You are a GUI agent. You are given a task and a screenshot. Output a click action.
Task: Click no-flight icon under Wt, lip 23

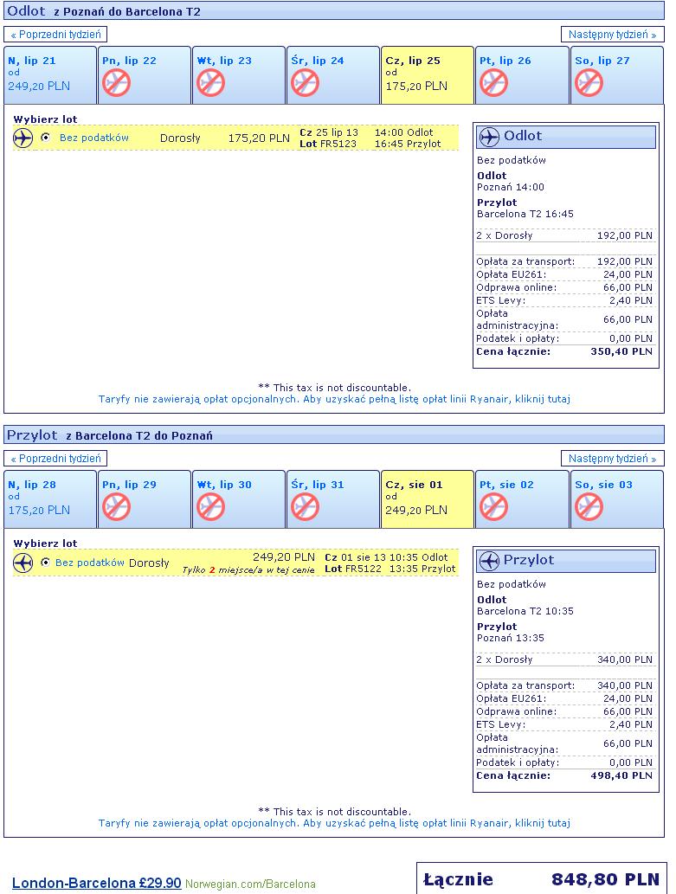point(210,83)
